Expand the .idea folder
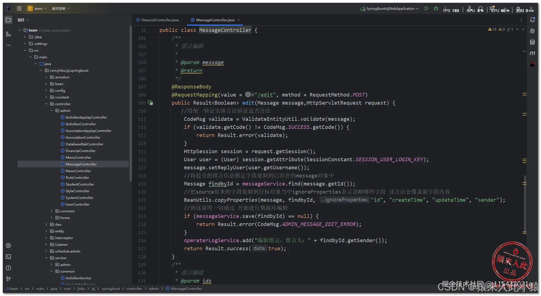 25,37
